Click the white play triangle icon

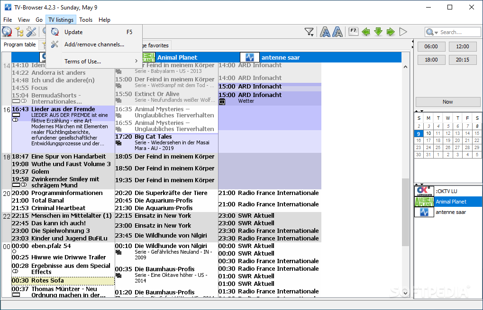(403, 32)
